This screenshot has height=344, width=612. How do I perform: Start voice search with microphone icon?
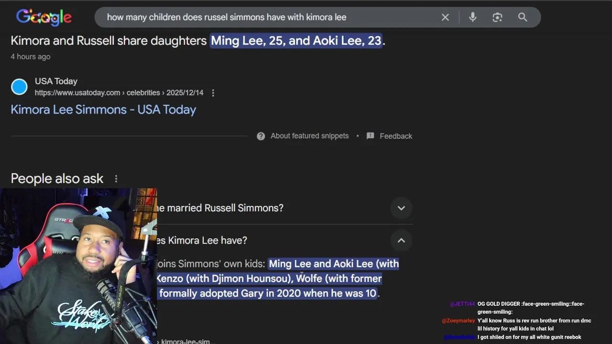472,17
